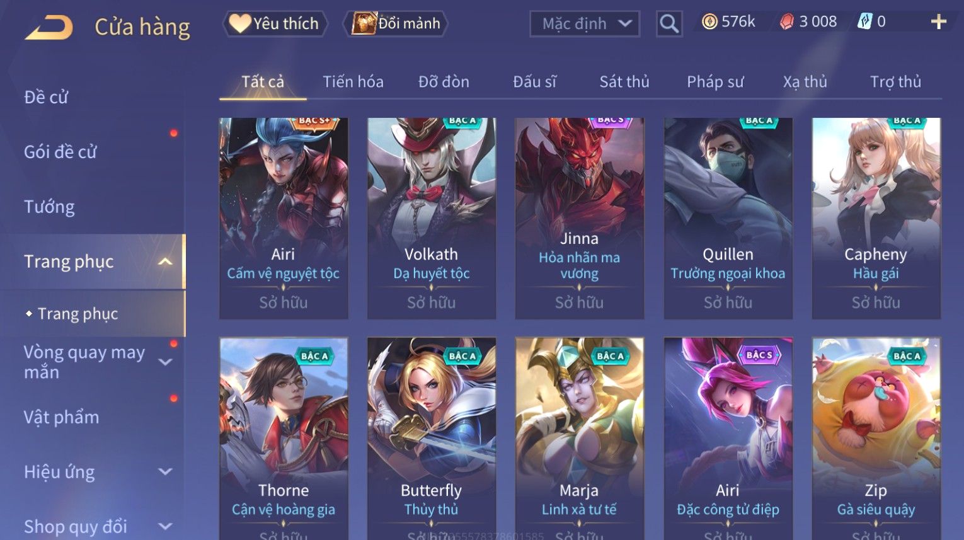This screenshot has width=964, height=540.
Task: Expand the Hiệu ứng sidebar section
Action: pyautogui.click(x=165, y=471)
